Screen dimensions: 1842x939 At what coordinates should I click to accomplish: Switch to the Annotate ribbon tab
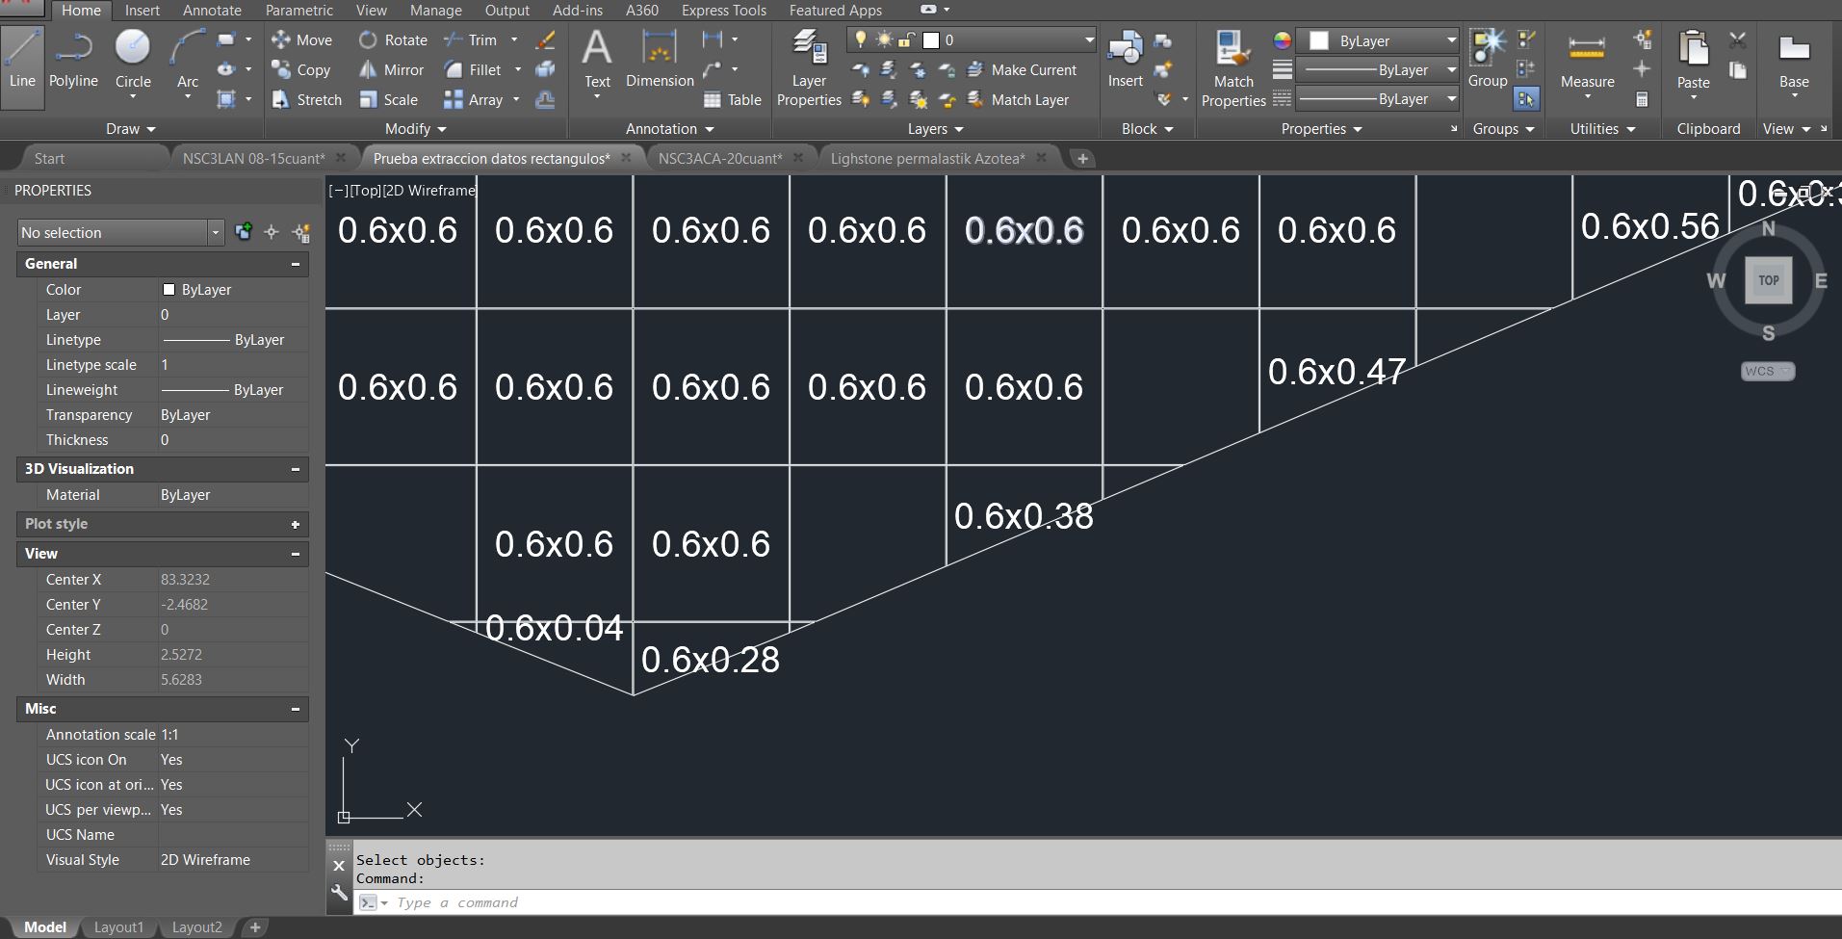click(211, 10)
